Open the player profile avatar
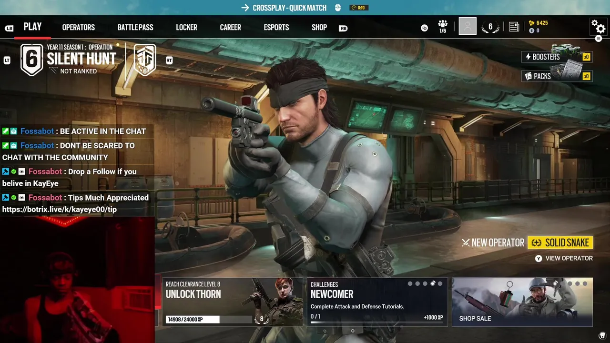 tap(468, 26)
